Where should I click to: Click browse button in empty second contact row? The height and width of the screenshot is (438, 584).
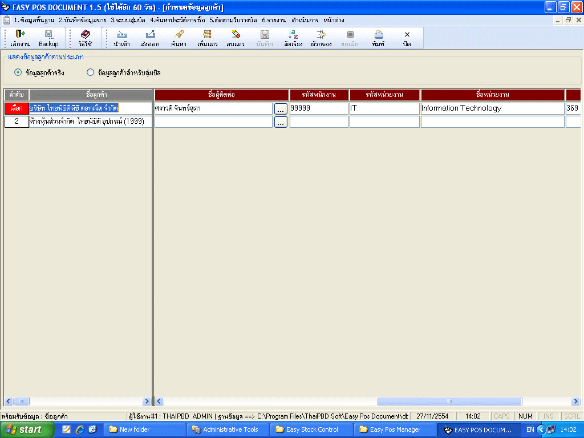281,122
